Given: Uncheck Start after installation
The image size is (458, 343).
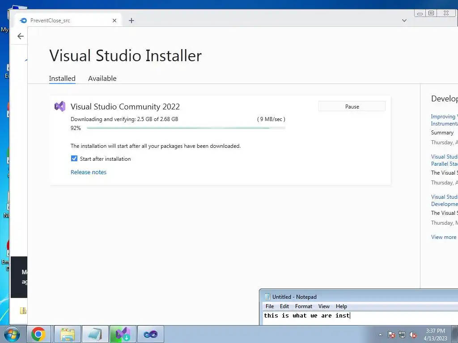Looking at the screenshot, I should pos(74,159).
